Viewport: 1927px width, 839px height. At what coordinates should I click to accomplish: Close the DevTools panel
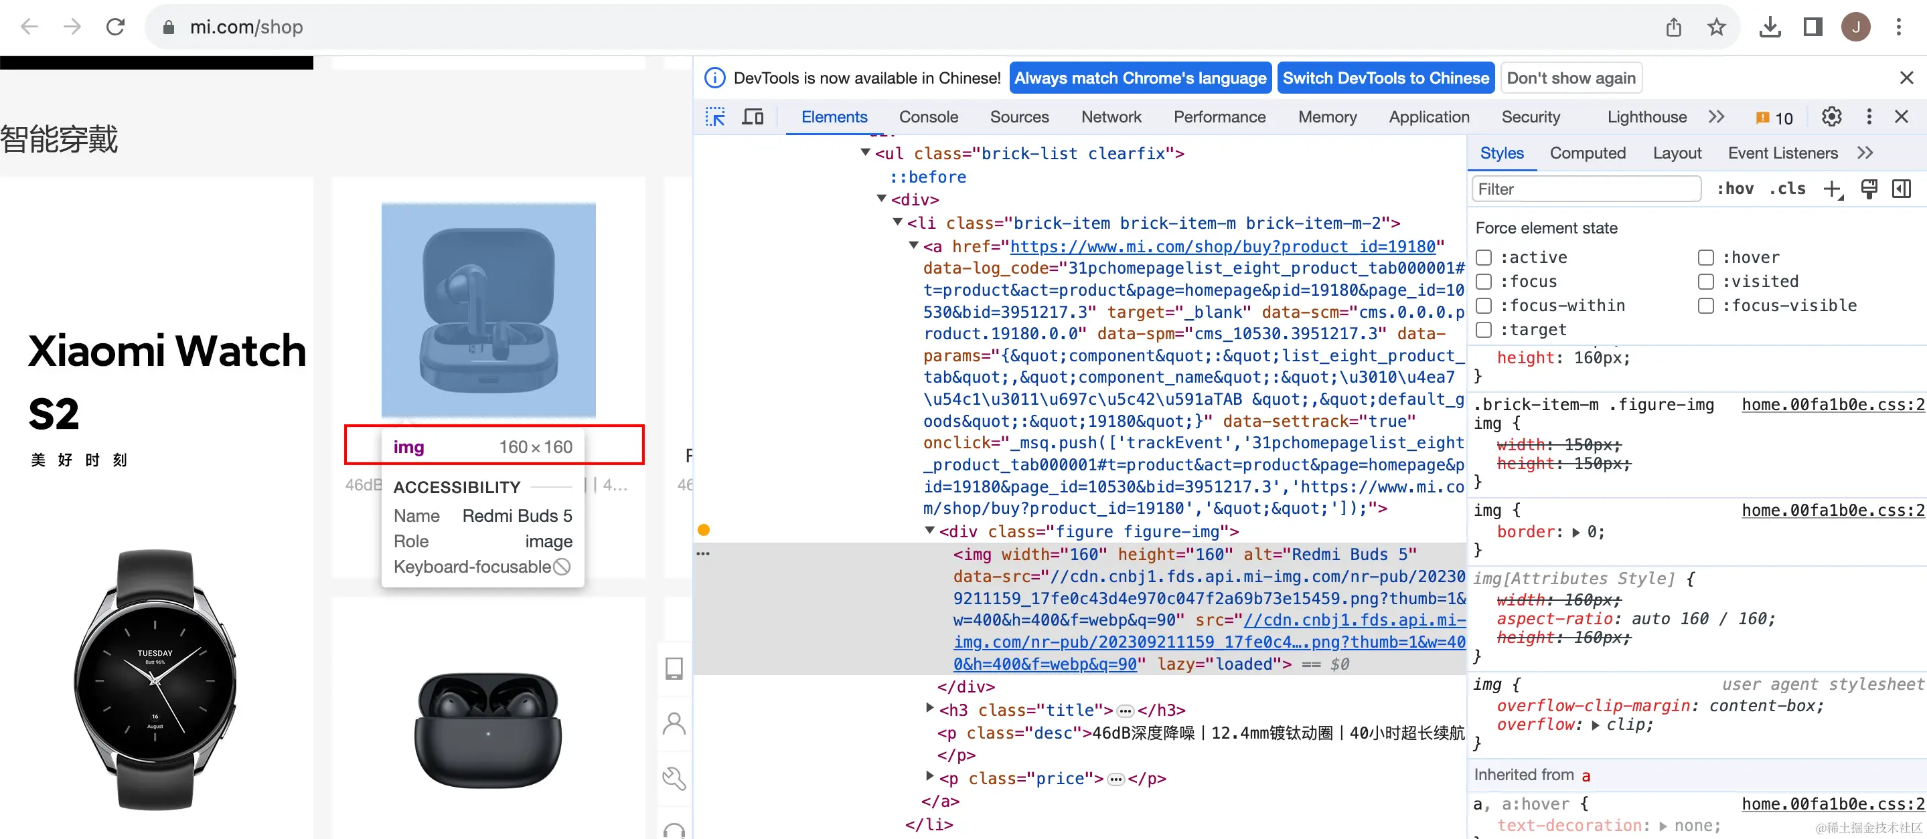coord(1901,116)
